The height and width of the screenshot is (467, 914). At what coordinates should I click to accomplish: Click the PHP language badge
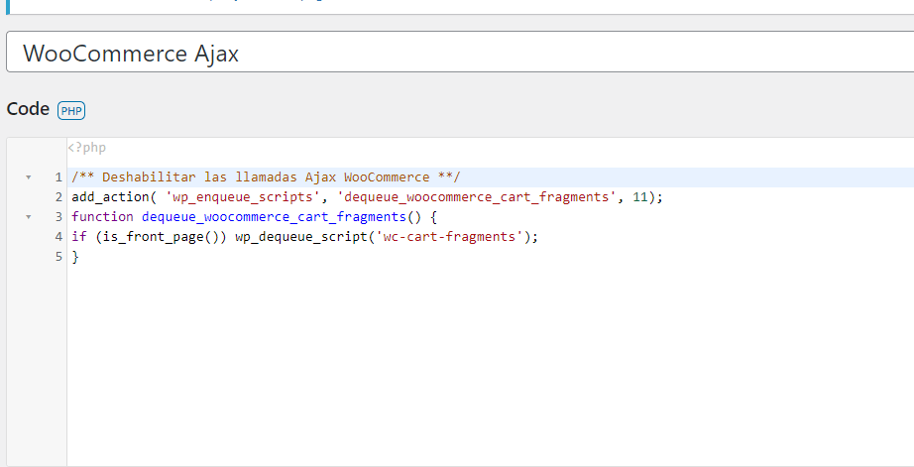71,110
